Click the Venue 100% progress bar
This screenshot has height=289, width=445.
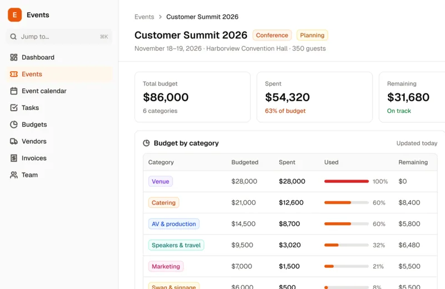(347, 181)
